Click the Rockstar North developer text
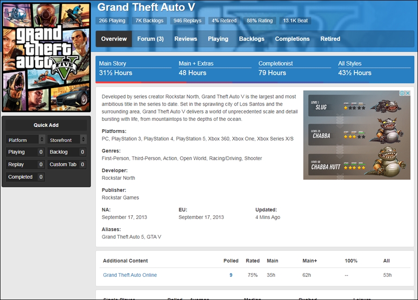418x300 pixels. click(118, 178)
